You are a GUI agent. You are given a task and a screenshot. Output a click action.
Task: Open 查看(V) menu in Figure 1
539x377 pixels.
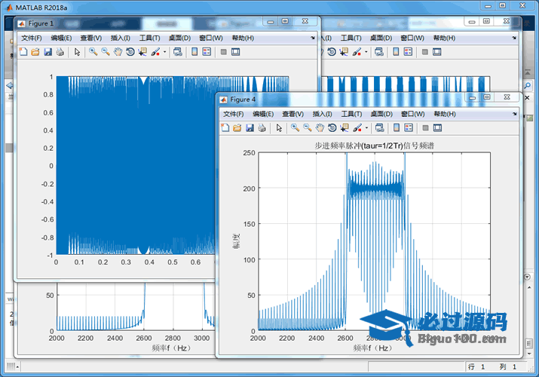click(91, 38)
